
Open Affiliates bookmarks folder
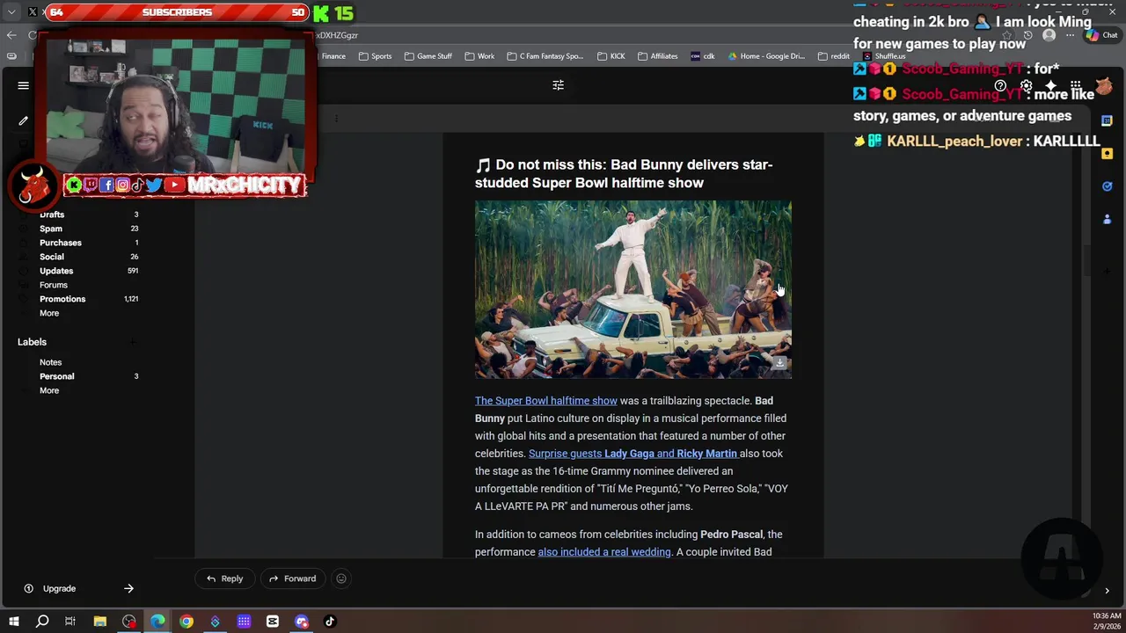[x=657, y=56]
